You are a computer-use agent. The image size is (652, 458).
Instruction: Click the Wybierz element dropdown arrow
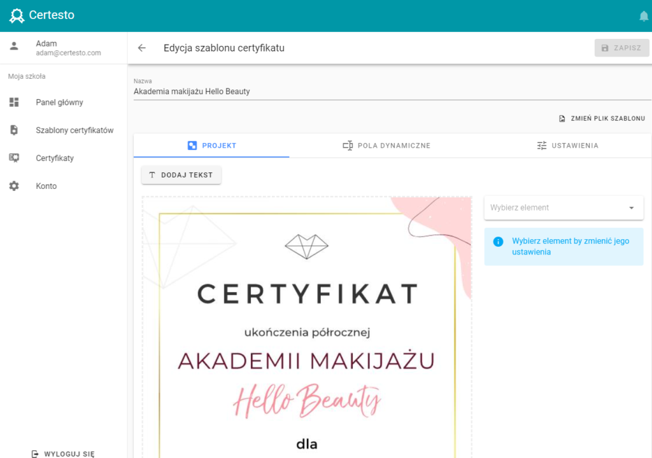[x=631, y=208]
